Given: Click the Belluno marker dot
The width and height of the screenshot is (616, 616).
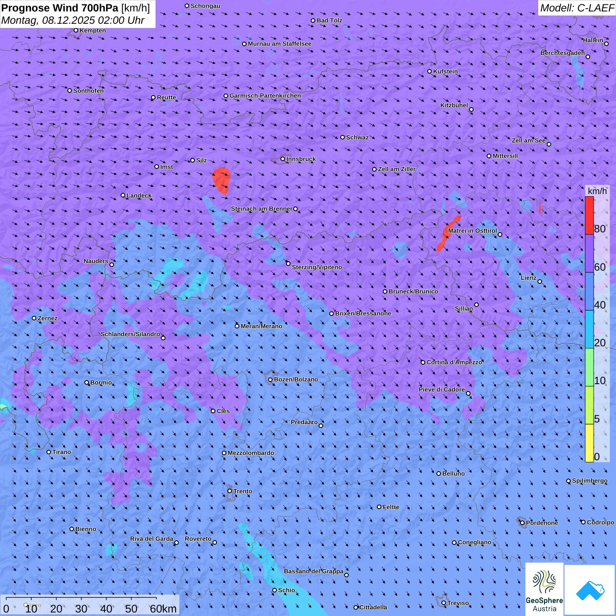Looking at the screenshot, I should coord(439,473).
